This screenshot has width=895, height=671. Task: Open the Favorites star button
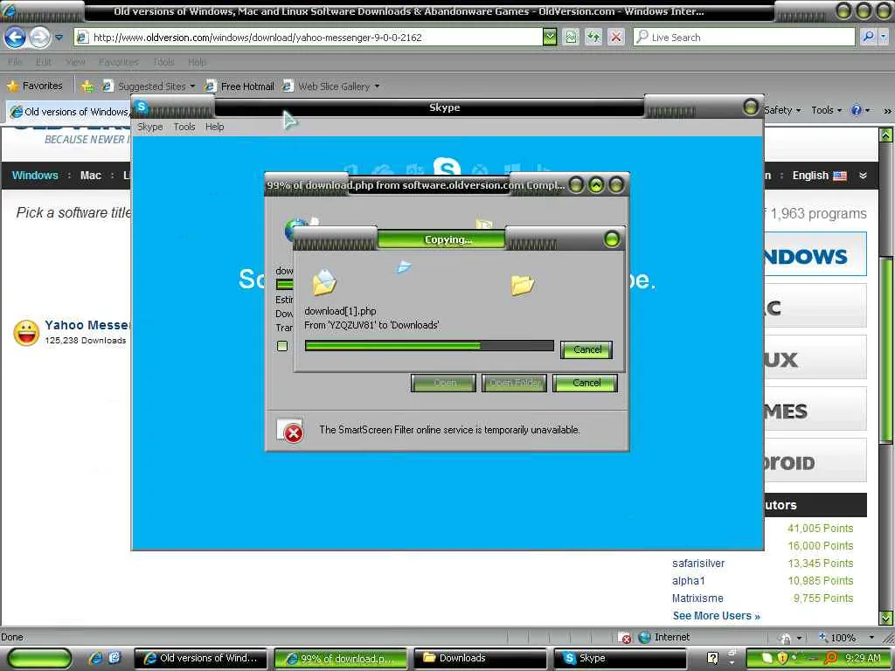coord(35,86)
